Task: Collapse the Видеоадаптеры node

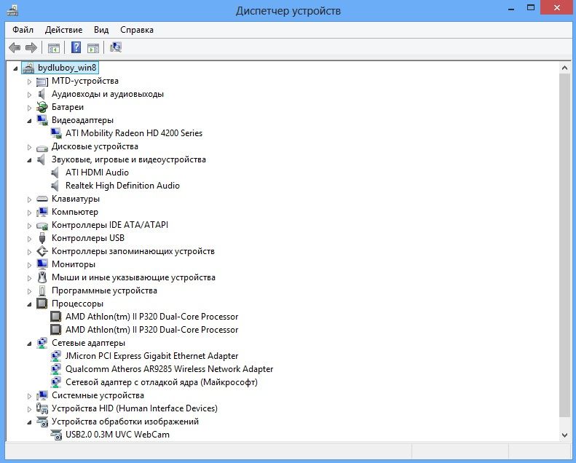Action: pyautogui.click(x=29, y=121)
